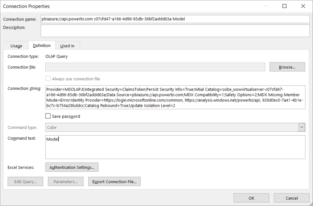Screen dimensions: 313x206
Task: Enable the Save password checkbox
Action: (48, 116)
